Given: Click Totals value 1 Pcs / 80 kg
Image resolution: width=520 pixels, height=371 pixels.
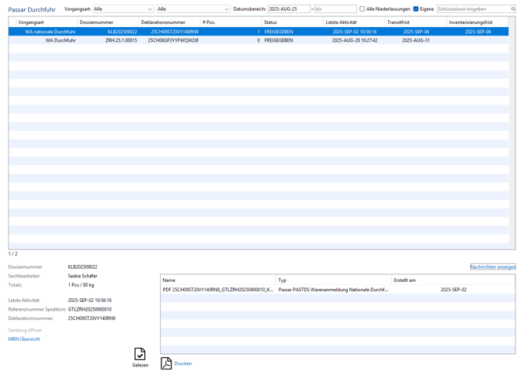Looking at the screenshot, I should [81, 284].
